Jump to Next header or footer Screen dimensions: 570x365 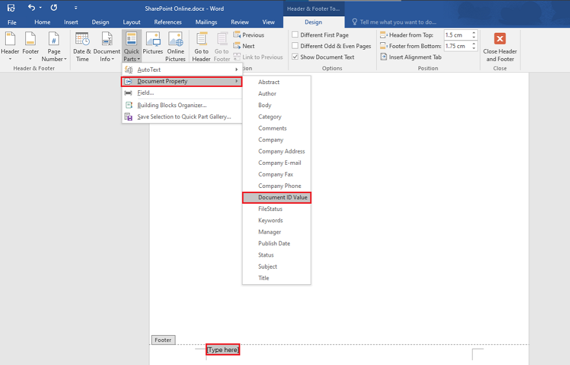click(244, 46)
